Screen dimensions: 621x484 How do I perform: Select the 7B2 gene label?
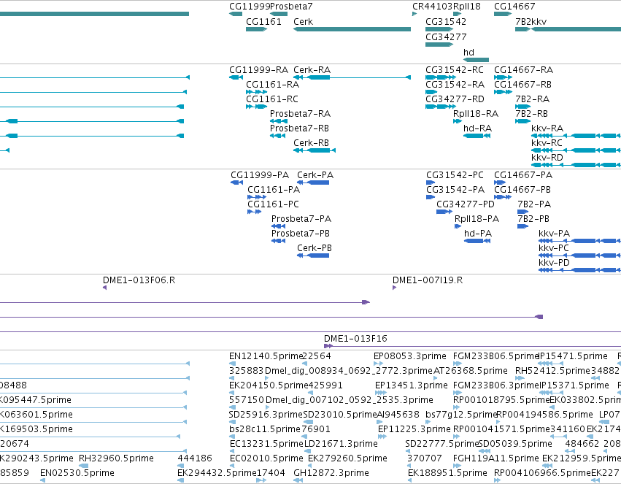tap(522, 22)
